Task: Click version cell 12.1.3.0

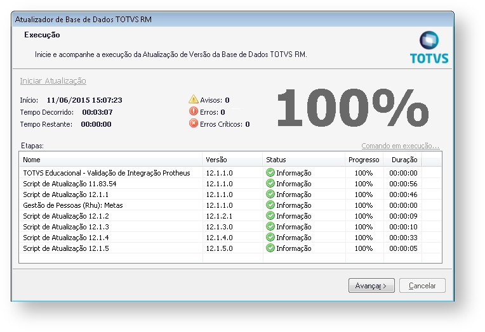Action: [219, 227]
